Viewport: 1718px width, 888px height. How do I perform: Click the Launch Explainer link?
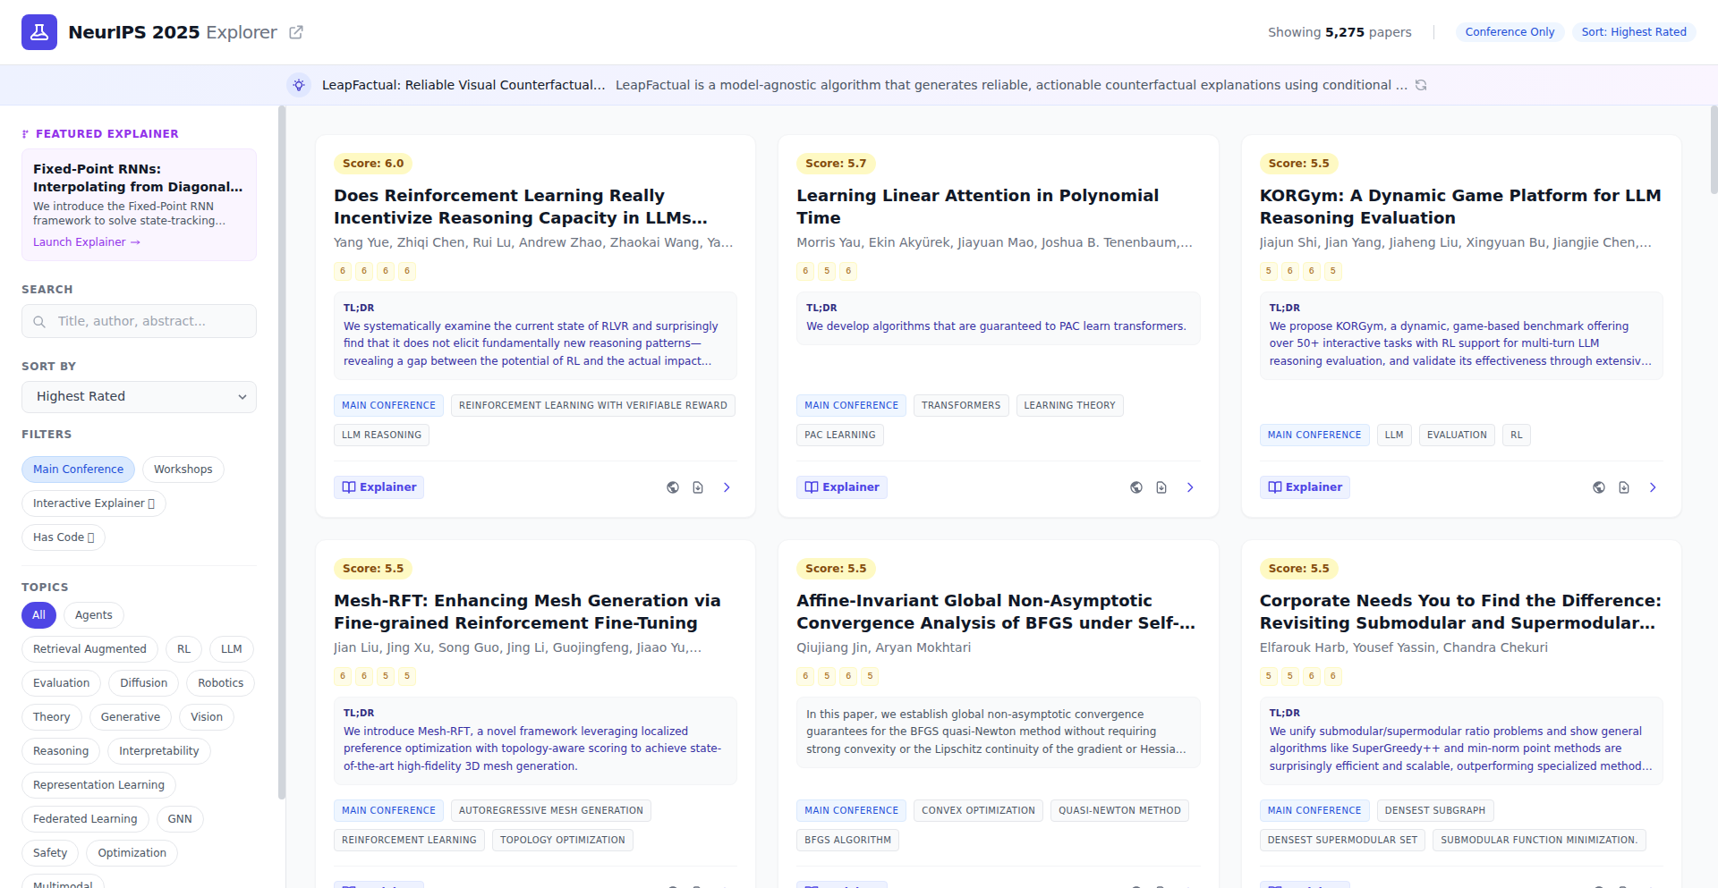[86, 242]
